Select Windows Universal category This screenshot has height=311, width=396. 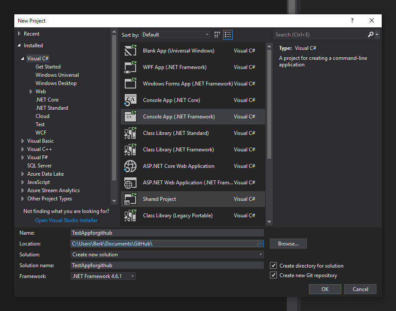pyautogui.click(x=57, y=75)
